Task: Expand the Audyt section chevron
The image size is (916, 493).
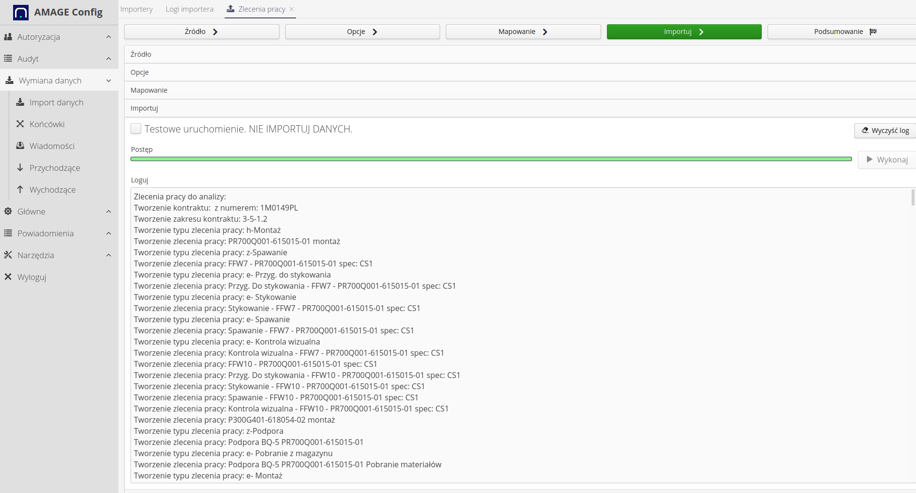Action: pos(109,59)
